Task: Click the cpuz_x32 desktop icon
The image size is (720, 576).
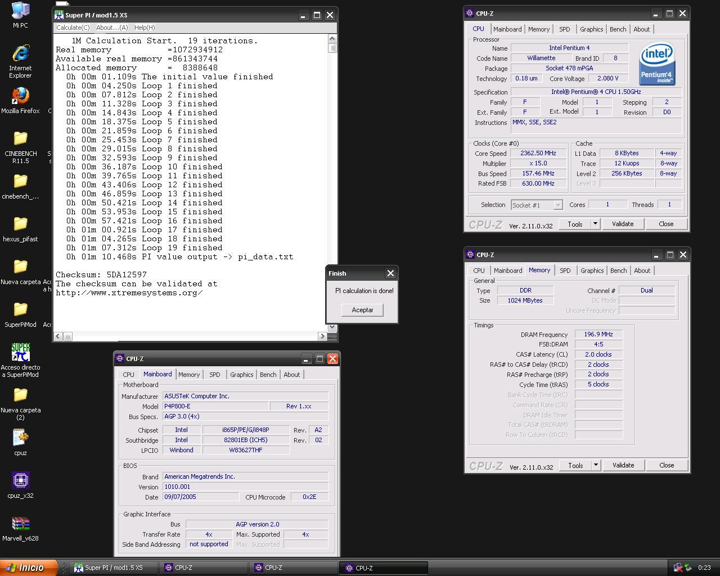Action: [20, 485]
